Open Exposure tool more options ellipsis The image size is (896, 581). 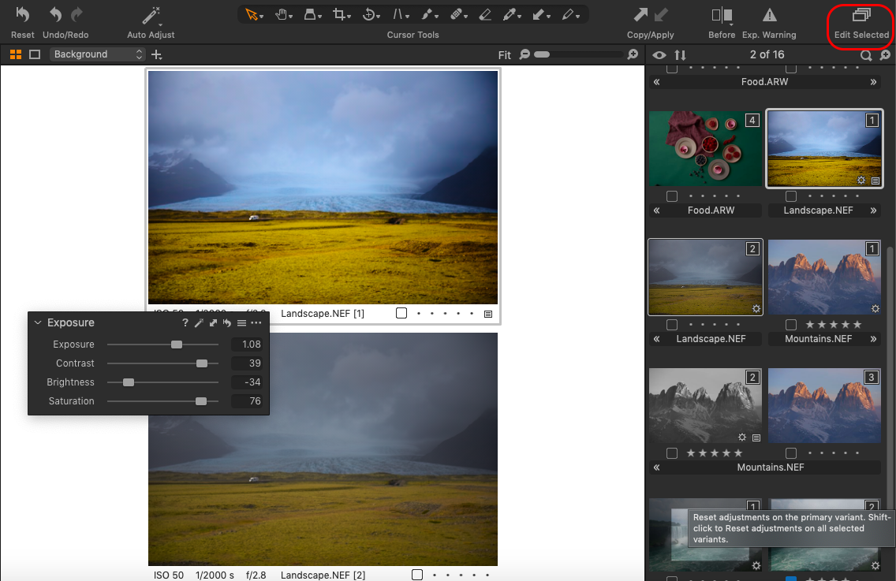[x=256, y=322]
